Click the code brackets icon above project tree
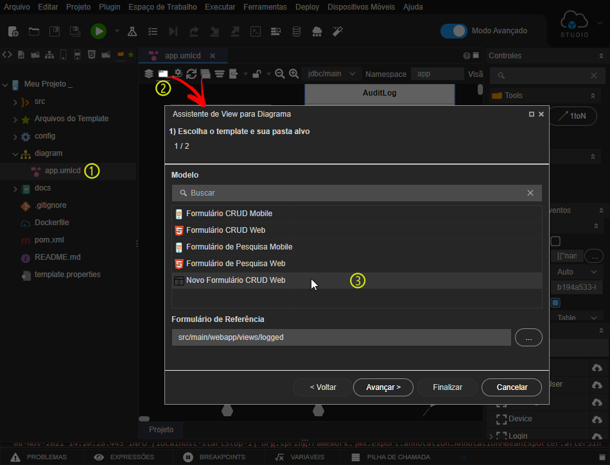610x465 pixels. point(7,55)
